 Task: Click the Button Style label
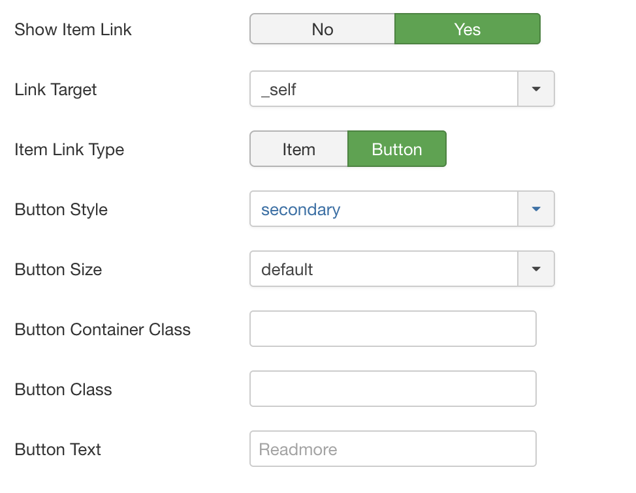[61, 209]
